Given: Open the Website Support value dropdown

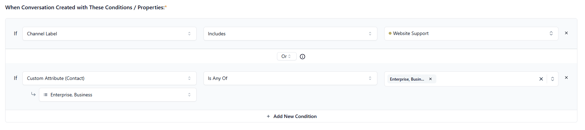Looking at the screenshot, I should click(x=471, y=34).
